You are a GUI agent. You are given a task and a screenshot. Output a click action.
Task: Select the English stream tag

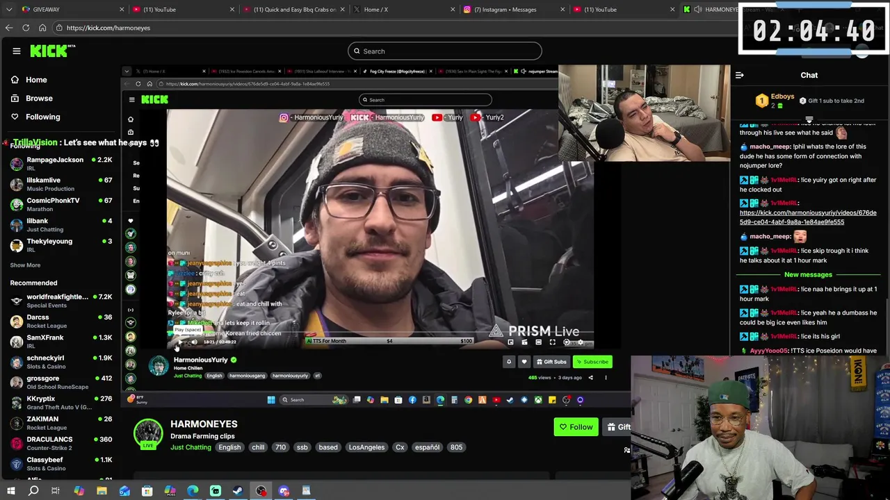click(x=229, y=447)
